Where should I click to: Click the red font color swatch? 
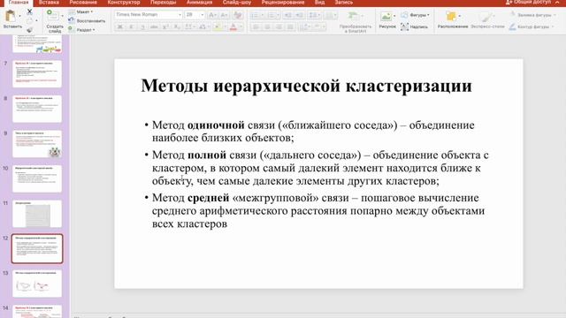[x=233, y=26]
